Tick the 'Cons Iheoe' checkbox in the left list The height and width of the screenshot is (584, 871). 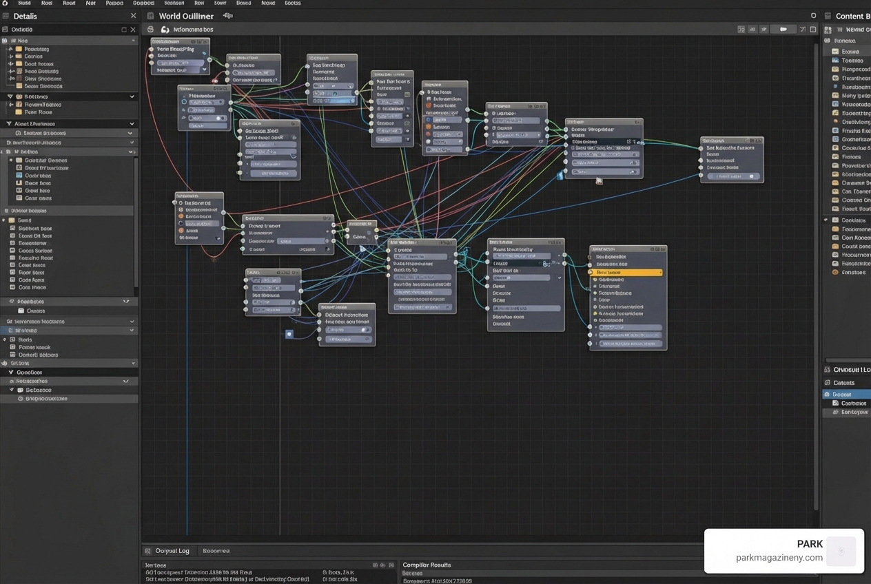[x=12, y=287]
